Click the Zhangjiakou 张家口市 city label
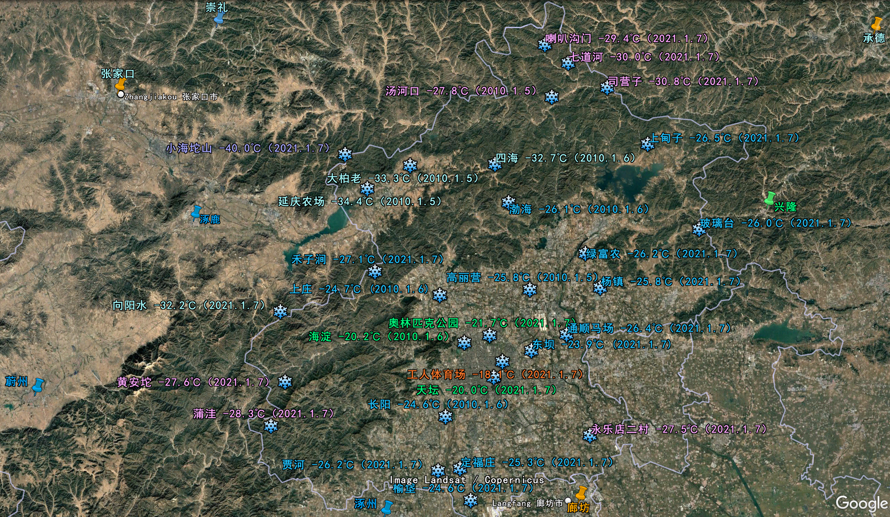 pos(171,97)
